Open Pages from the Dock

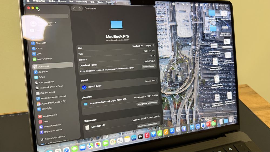coord(166,132)
